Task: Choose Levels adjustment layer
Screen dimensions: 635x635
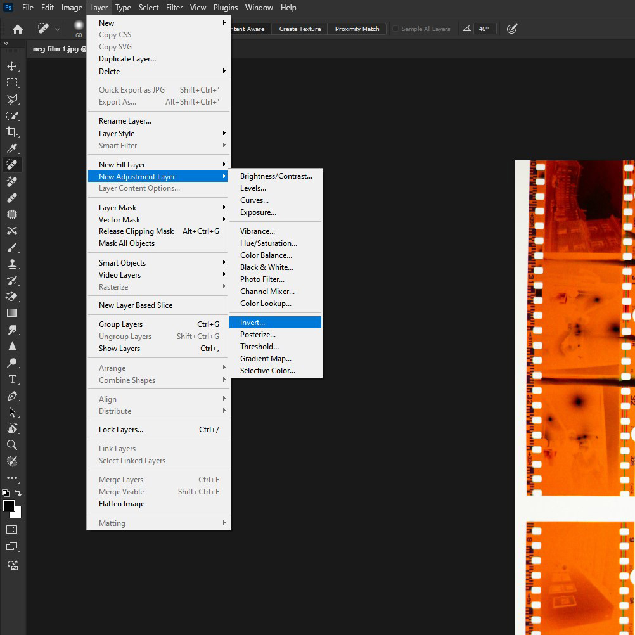Action: [x=276, y=188]
